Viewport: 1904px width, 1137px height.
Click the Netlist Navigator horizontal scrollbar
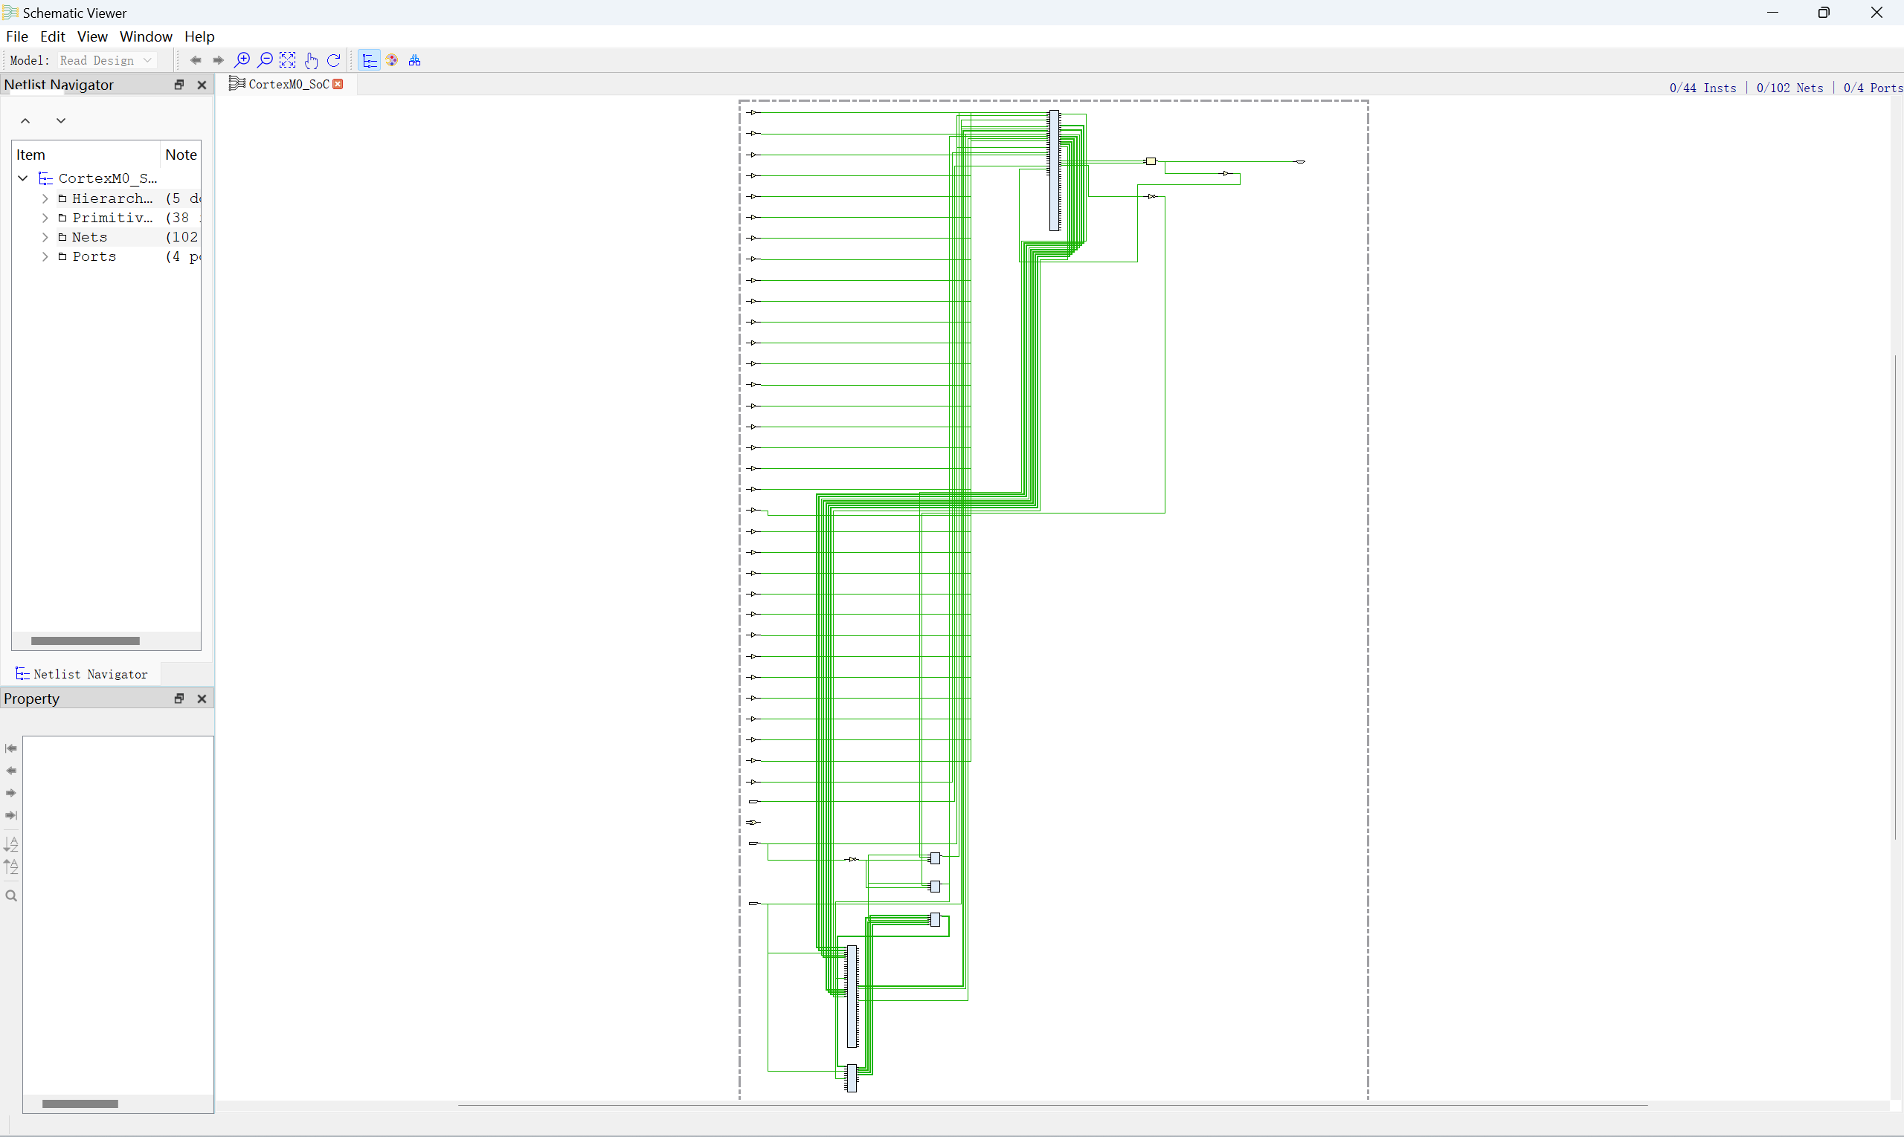85,641
